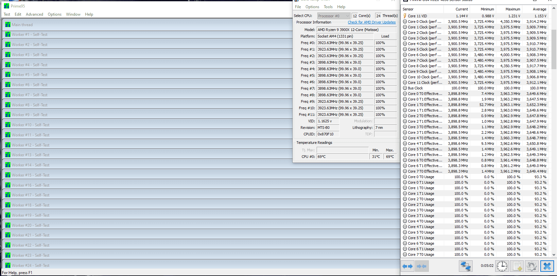Select Core 4 T1 Effective sensor row
557x276 pixels.
[x=475, y=144]
